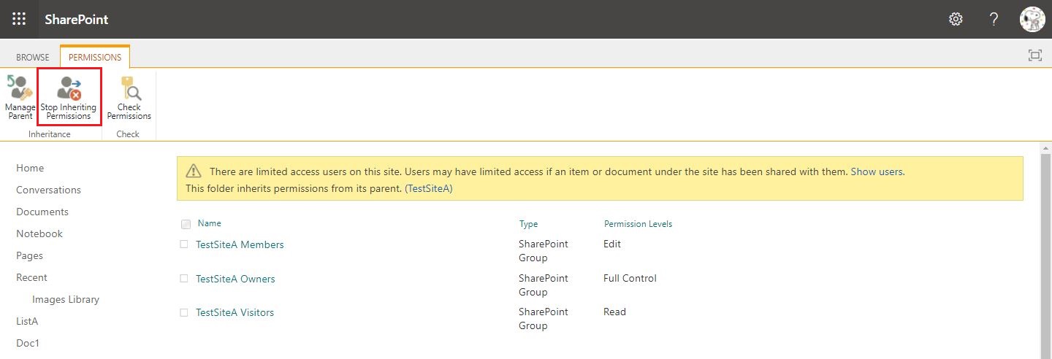Toggle the select-all checkbox next to Name
The image size is (1052, 359).
tap(186, 224)
